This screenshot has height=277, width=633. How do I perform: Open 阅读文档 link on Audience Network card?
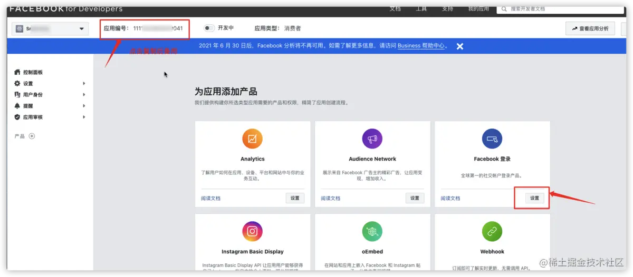click(331, 199)
